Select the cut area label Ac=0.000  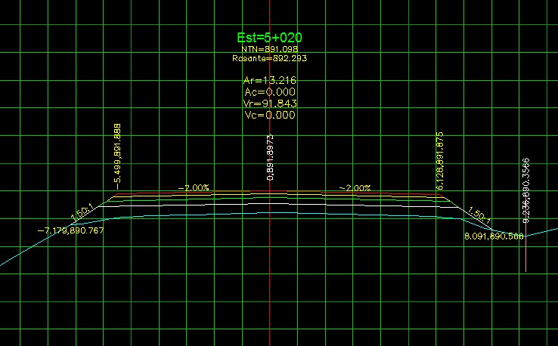click(x=270, y=92)
